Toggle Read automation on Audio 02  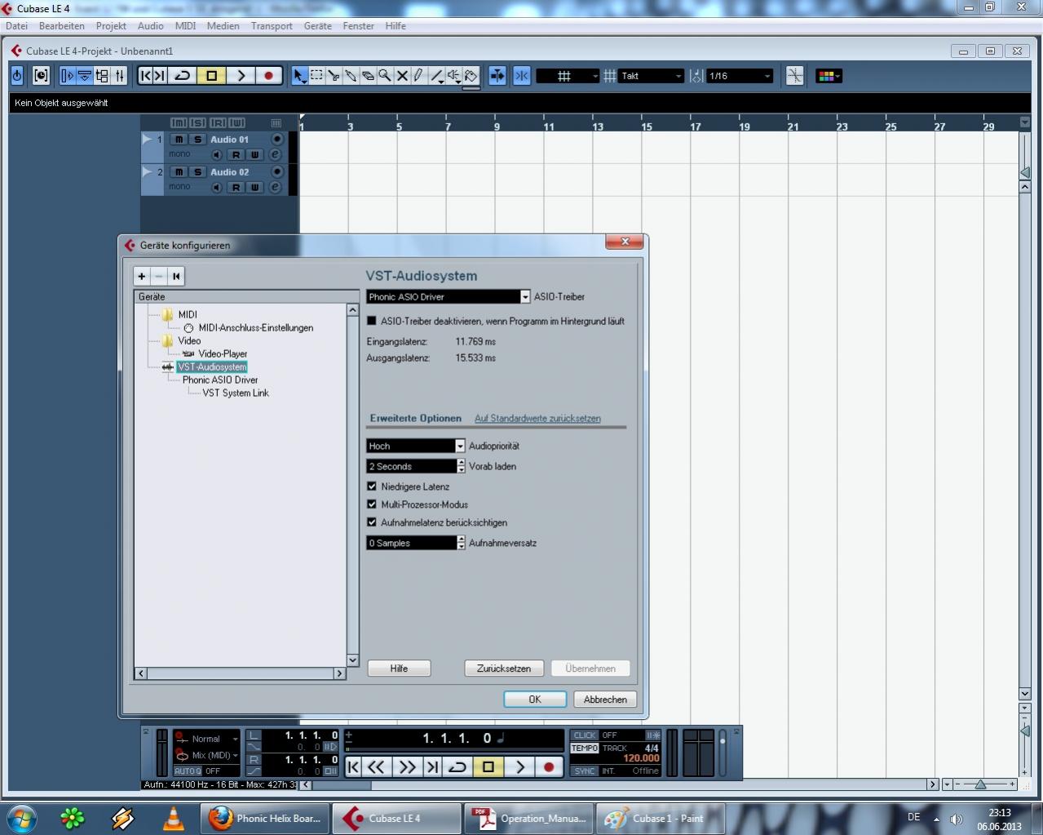click(236, 187)
